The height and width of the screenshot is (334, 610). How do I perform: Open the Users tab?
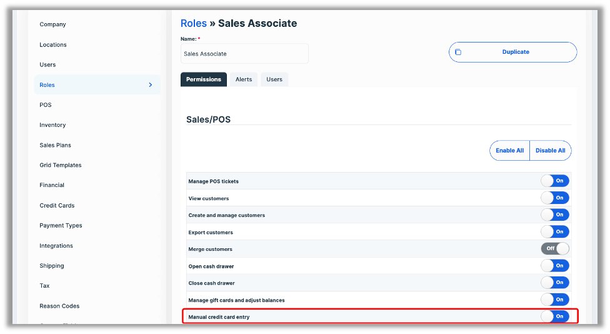[x=274, y=79]
